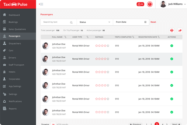Print the passengers list
The height and width of the screenshot is (125, 187).
(x=172, y=30)
